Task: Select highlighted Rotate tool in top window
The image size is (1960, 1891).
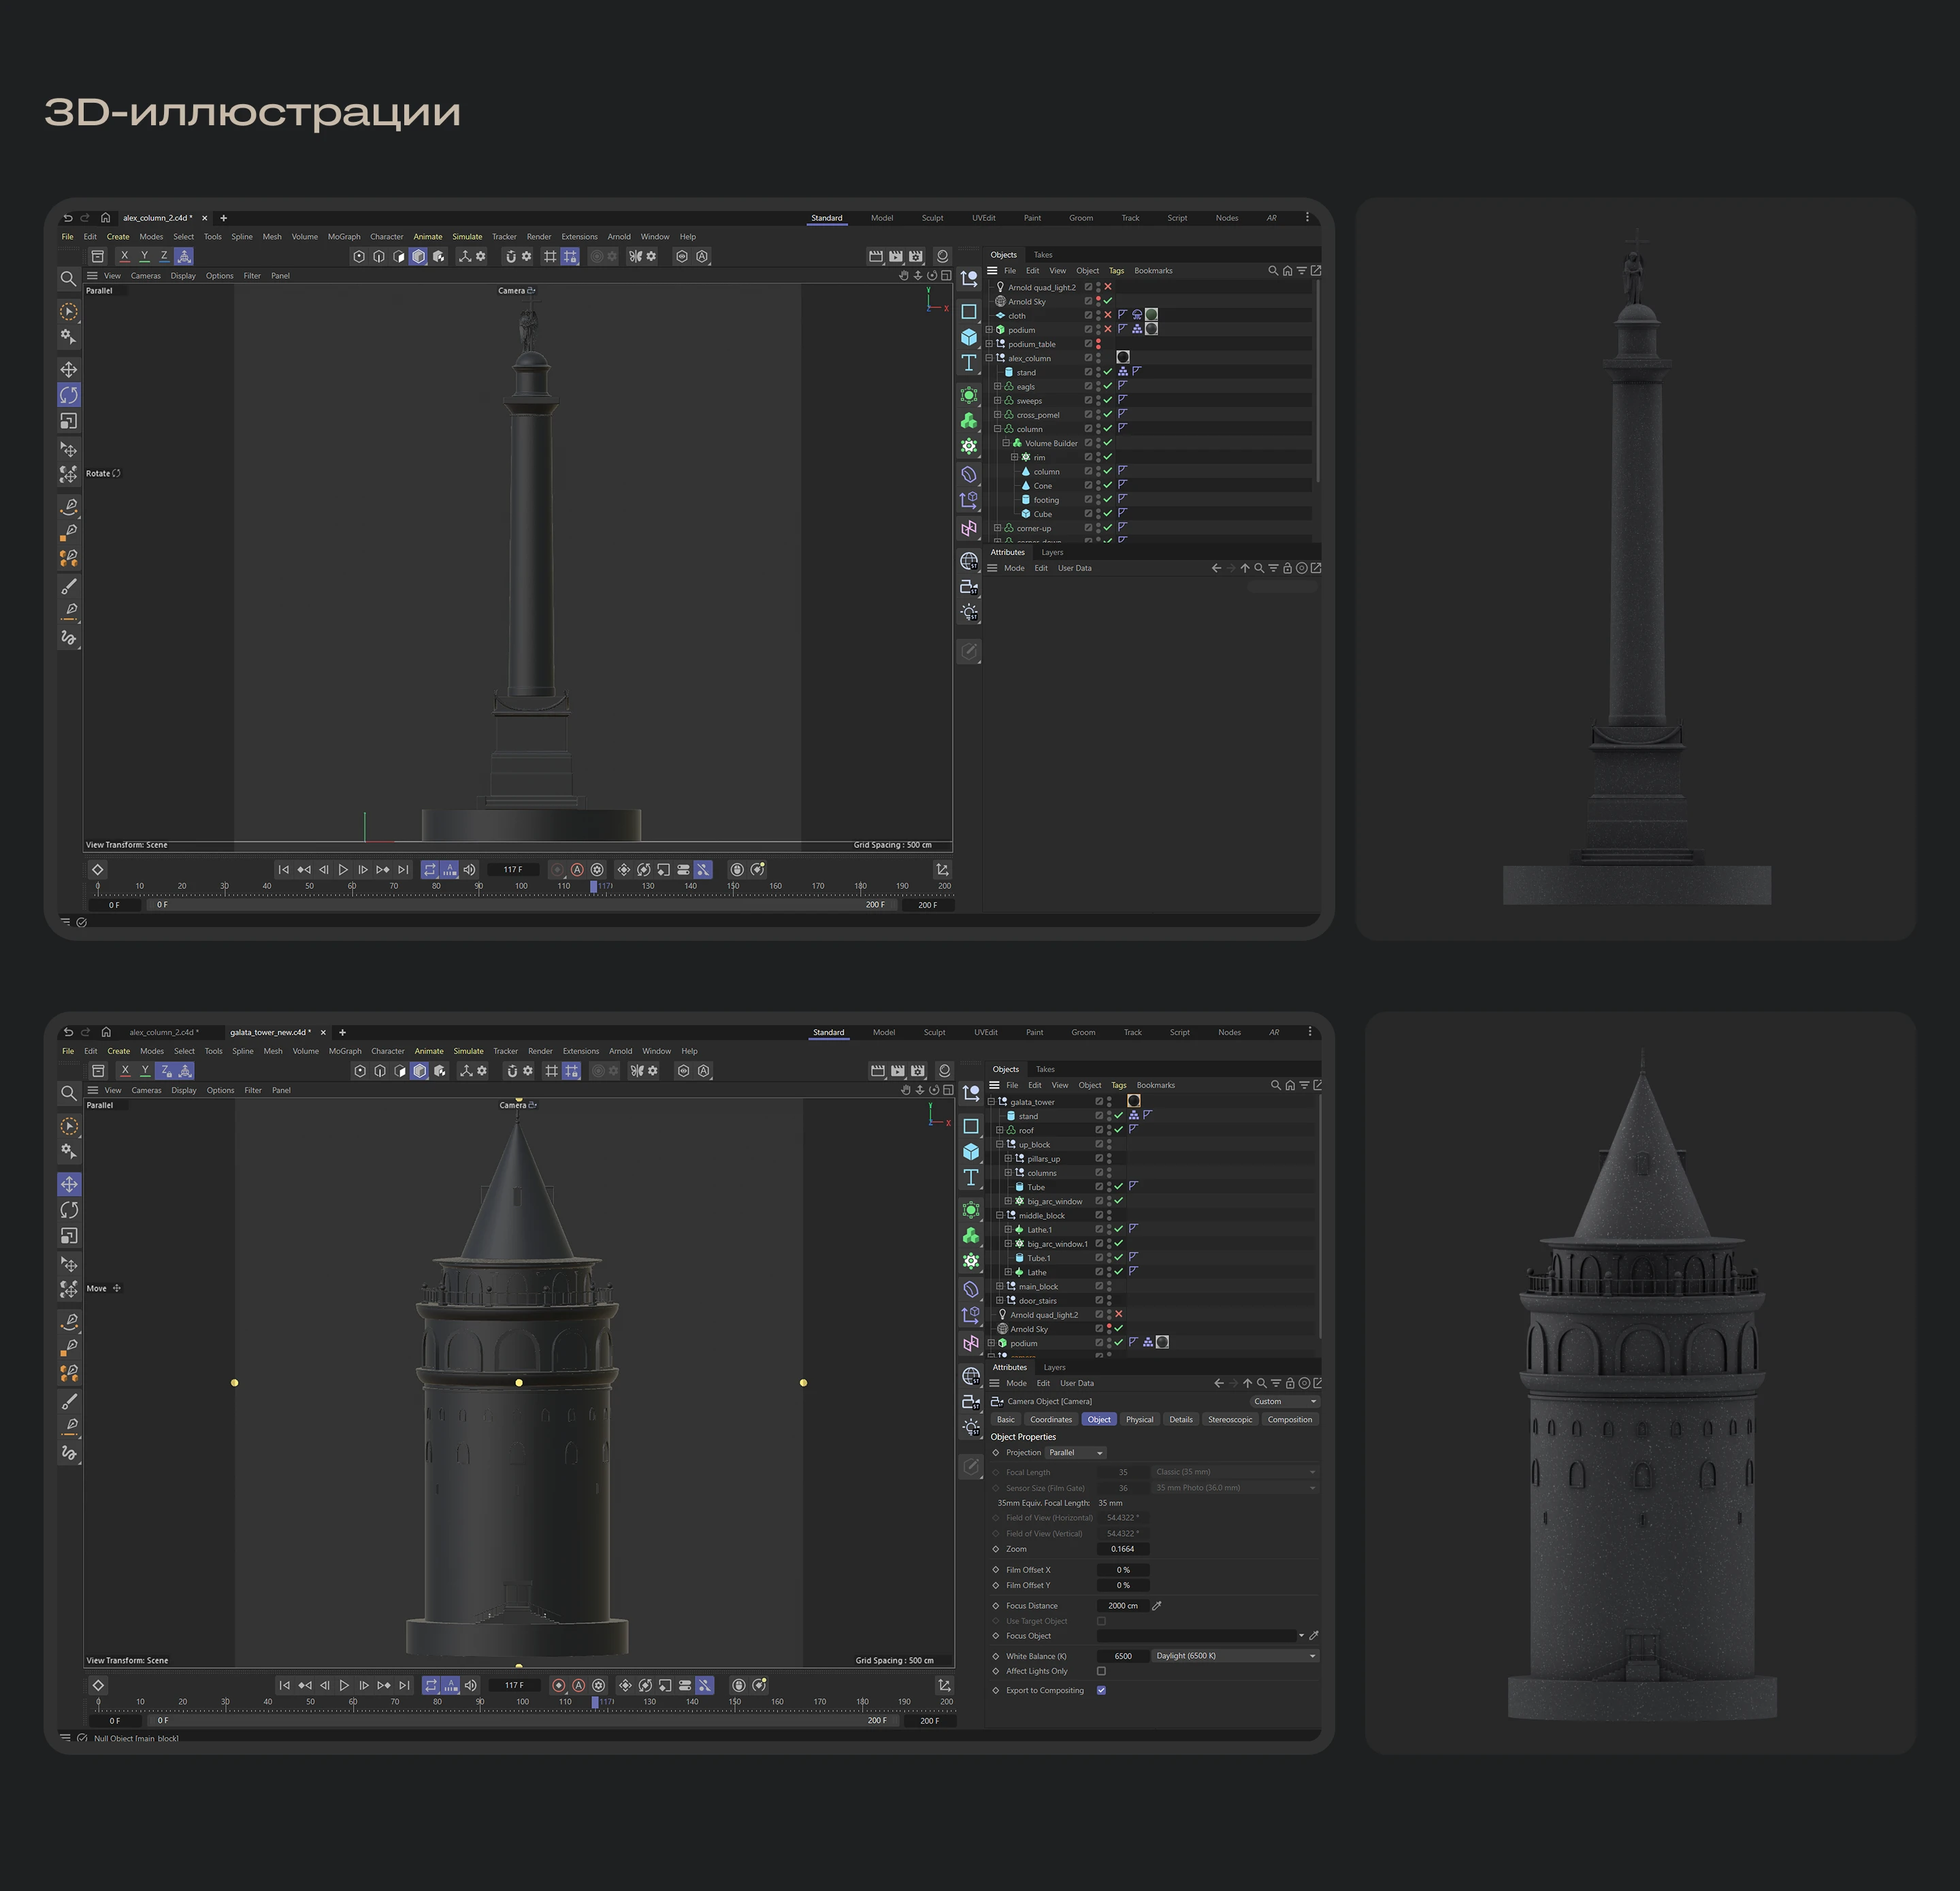Action: pos(68,395)
